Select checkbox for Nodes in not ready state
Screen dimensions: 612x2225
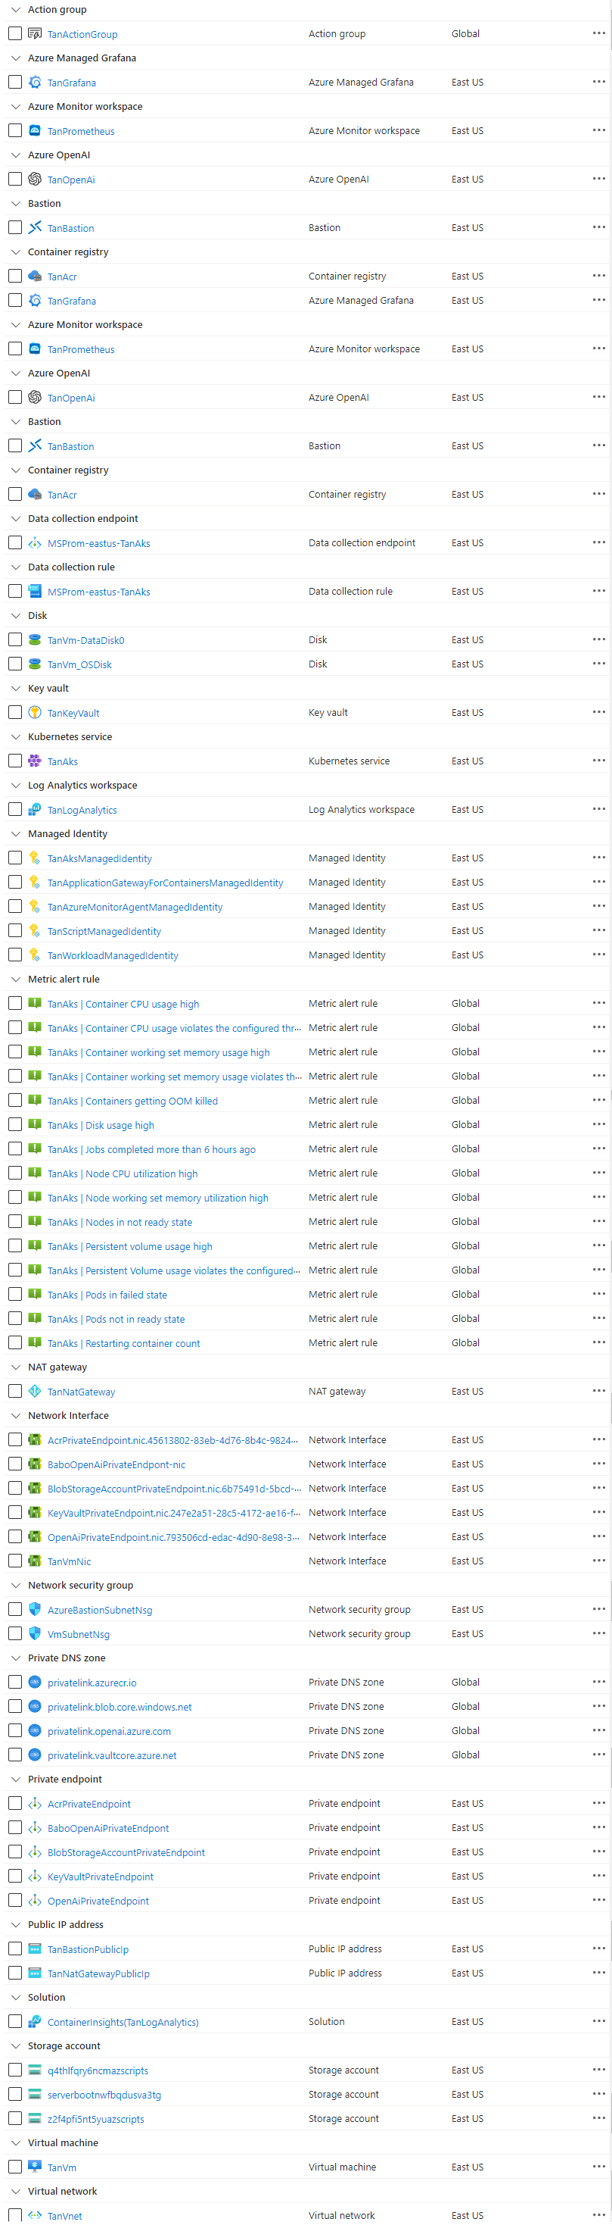14,1221
